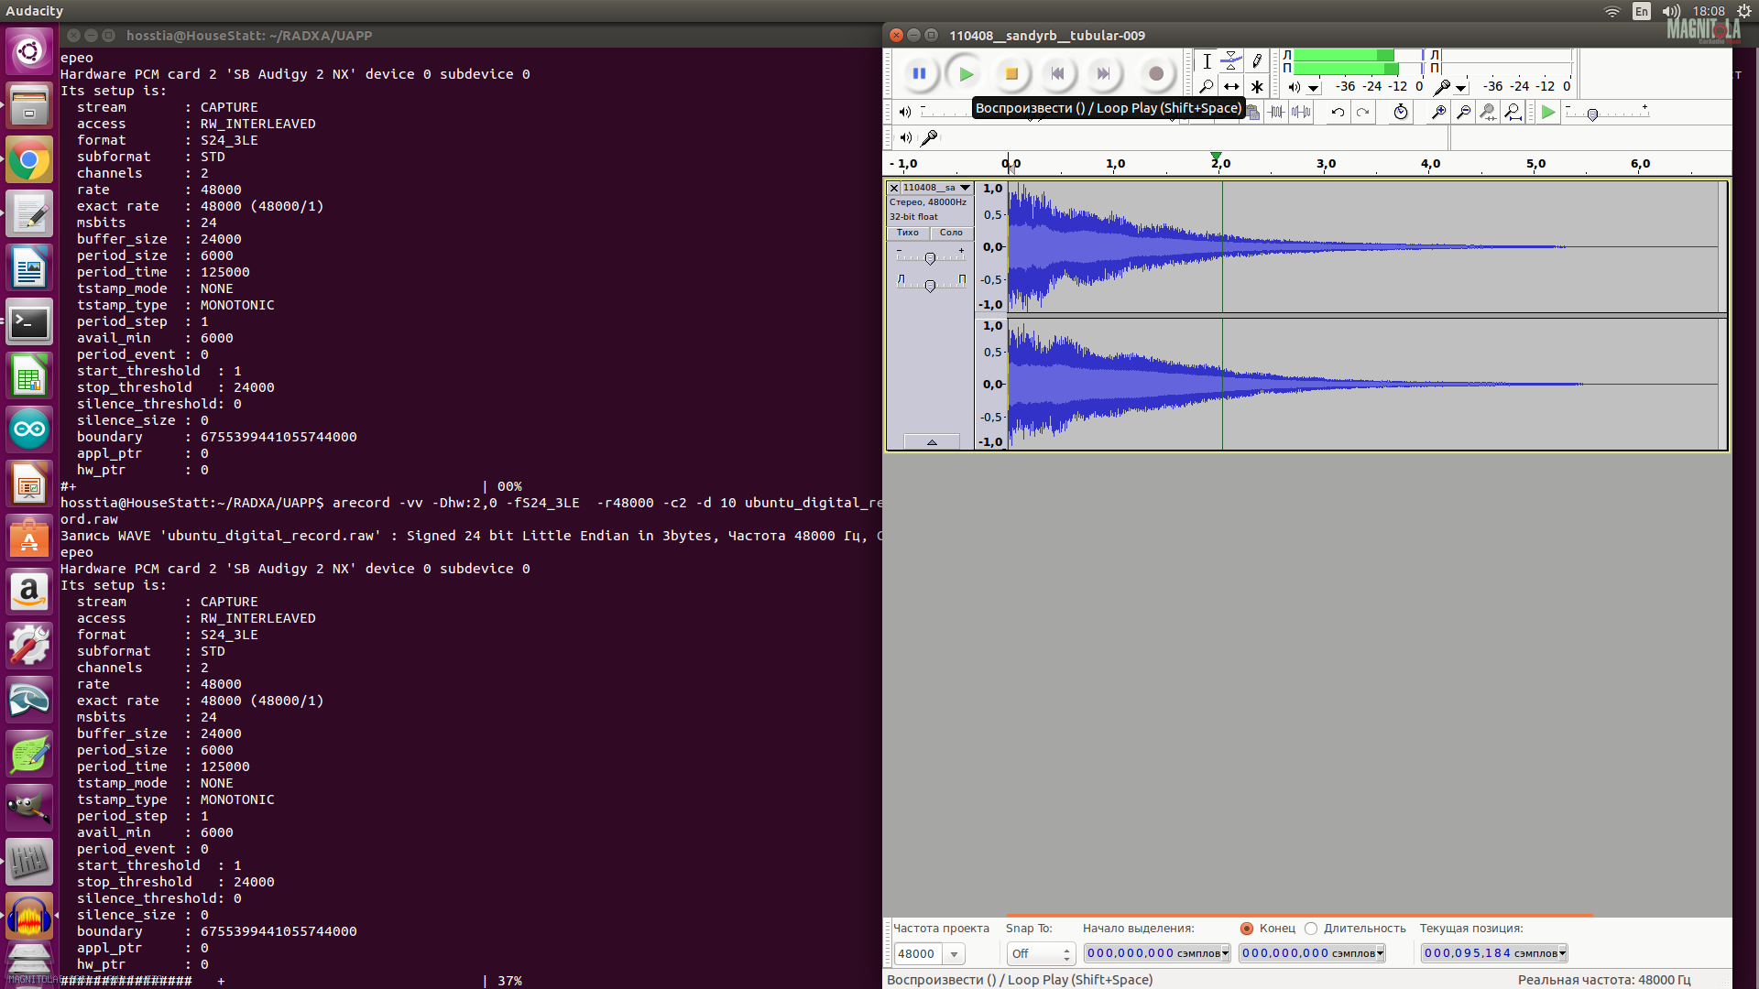Click the Trim audio button
This screenshot has height=989, width=1759.
(1277, 112)
